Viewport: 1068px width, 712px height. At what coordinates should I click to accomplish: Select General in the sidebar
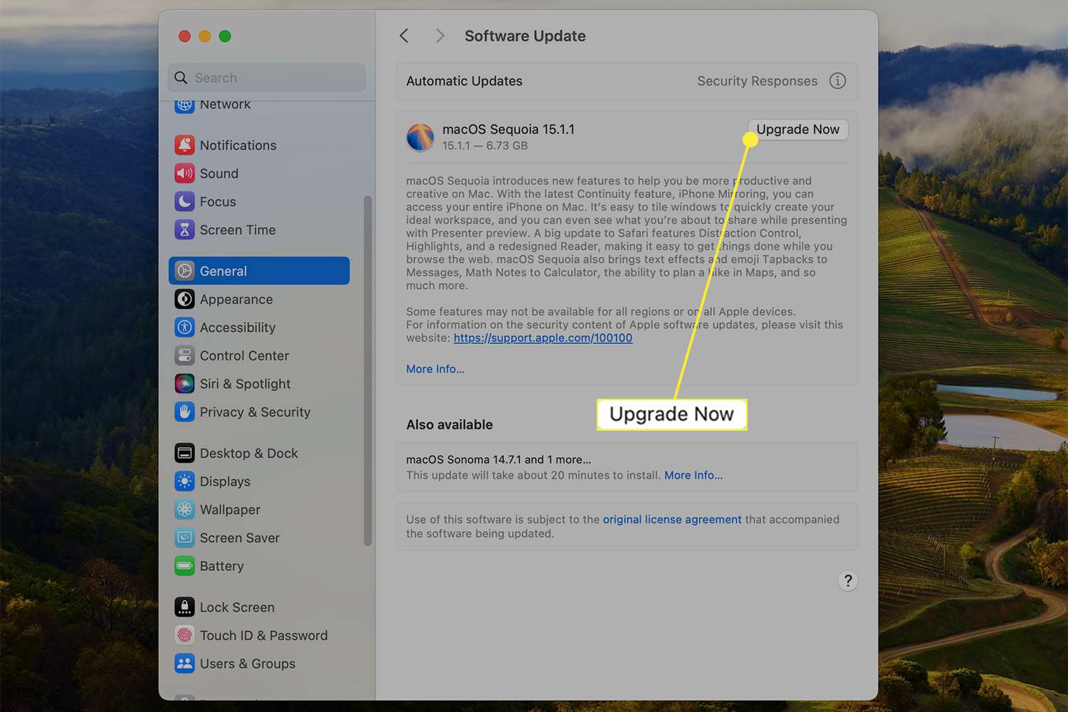tap(259, 271)
